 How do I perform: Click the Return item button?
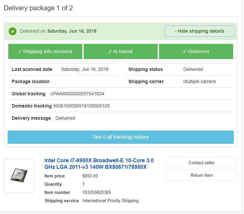tap(202, 175)
